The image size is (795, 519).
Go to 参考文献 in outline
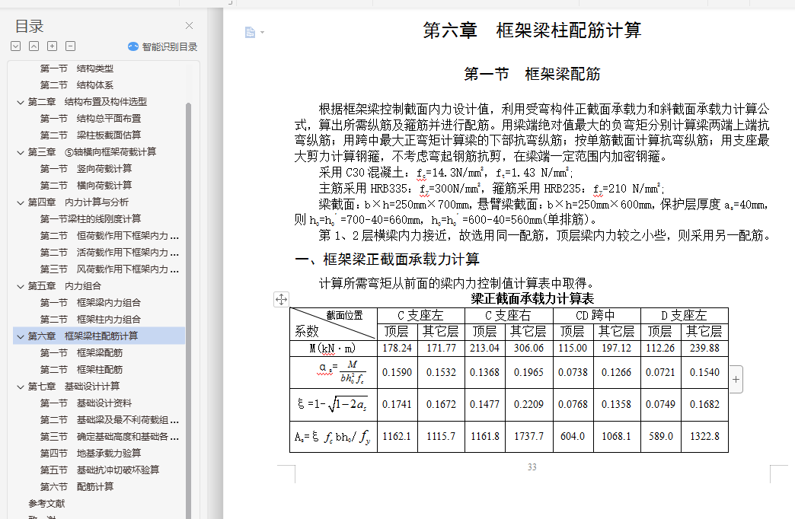[46, 503]
